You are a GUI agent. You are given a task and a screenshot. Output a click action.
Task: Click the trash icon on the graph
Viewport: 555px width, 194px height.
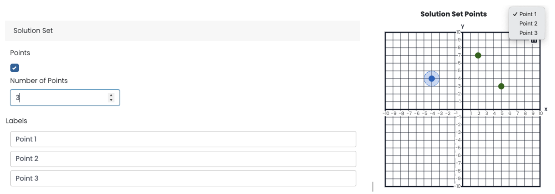pos(534,41)
